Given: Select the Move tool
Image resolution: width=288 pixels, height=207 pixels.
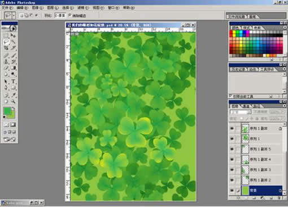Looking at the screenshot, I should [13, 35].
